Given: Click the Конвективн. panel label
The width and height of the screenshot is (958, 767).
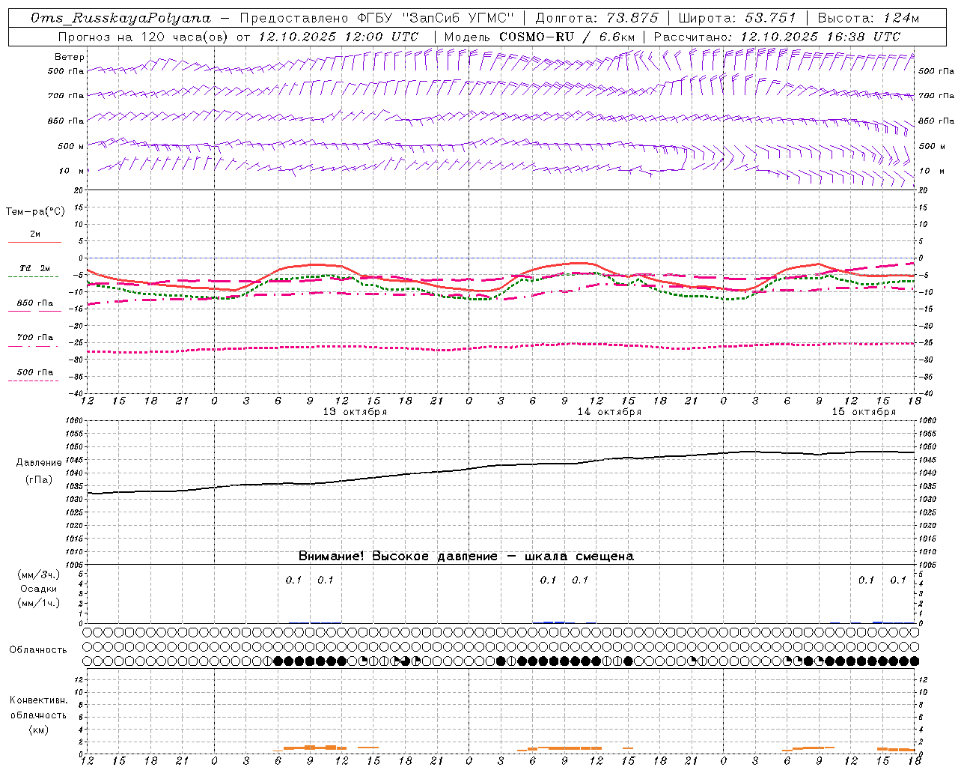Looking at the screenshot, I should pos(38,700).
